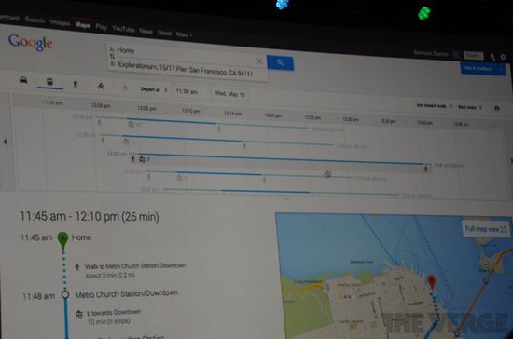Select the transit mode bus icon

50,82
